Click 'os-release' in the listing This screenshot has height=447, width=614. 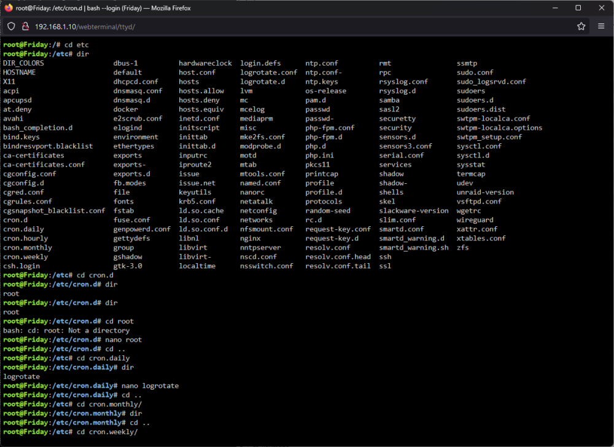326,91
